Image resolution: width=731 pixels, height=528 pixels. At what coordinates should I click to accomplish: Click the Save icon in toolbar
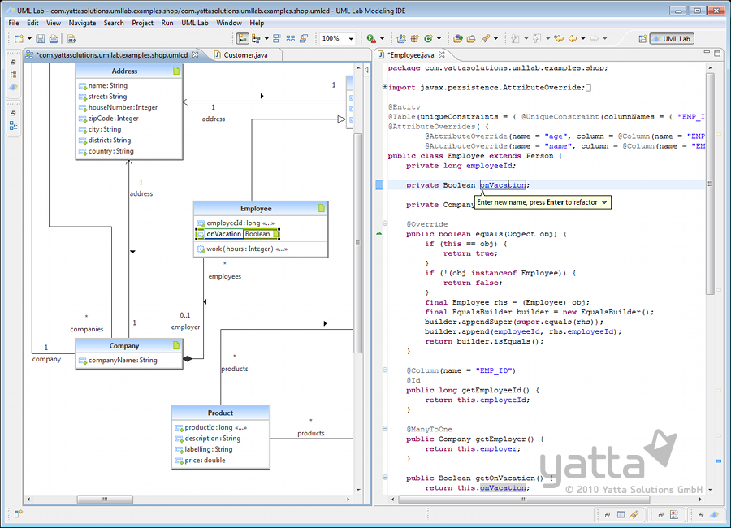tap(41, 38)
